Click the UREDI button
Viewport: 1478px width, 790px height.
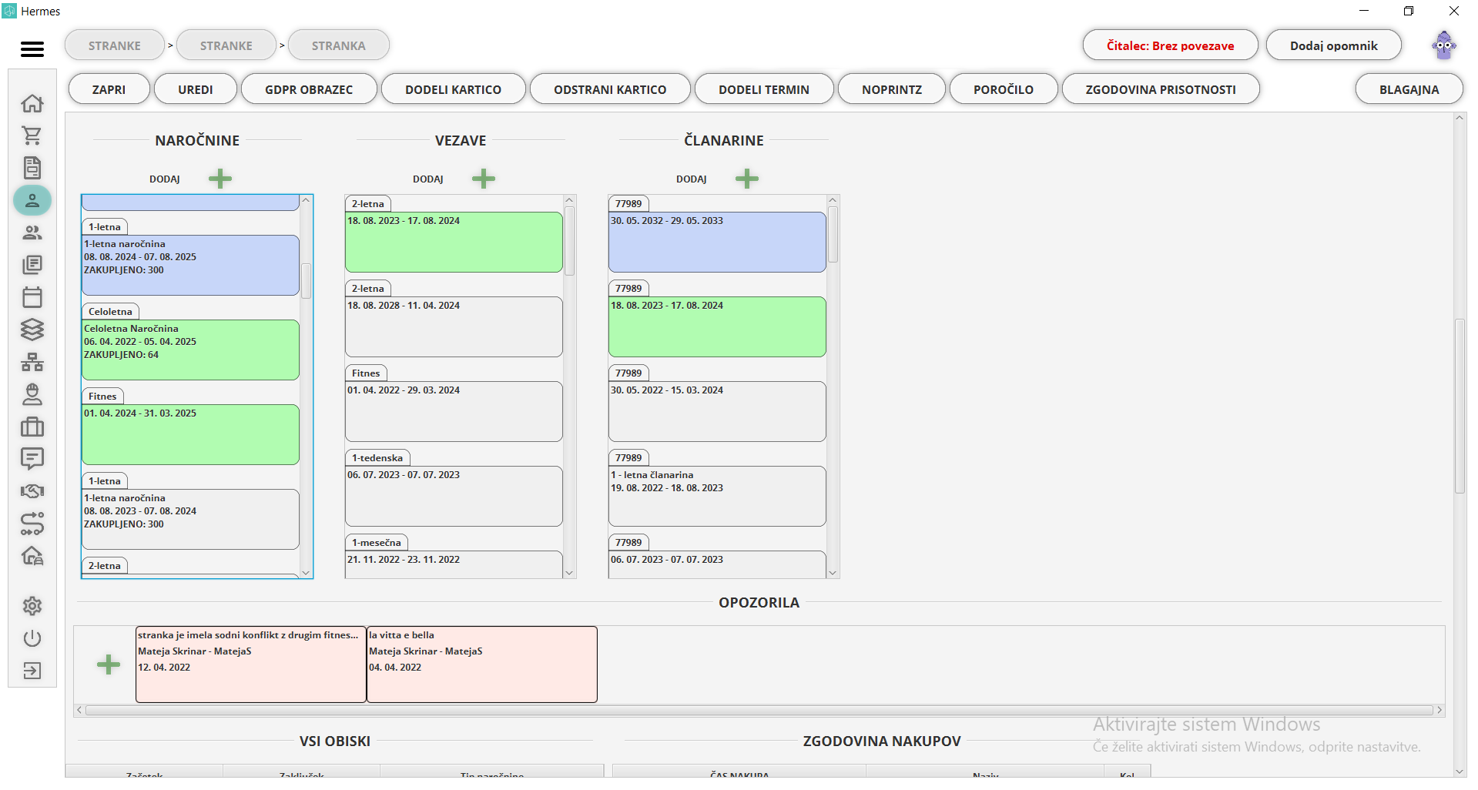pos(196,89)
